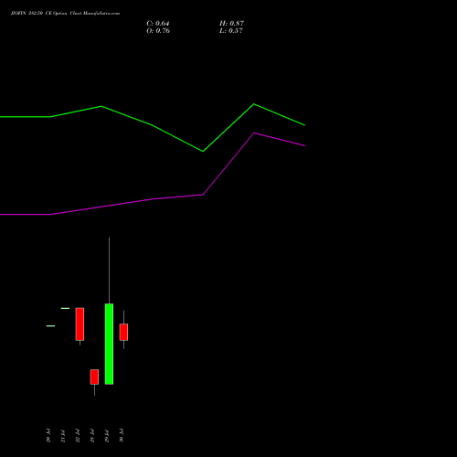Select the open value "O: 0.76"
This screenshot has width=457, height=457.
point(158,31)
